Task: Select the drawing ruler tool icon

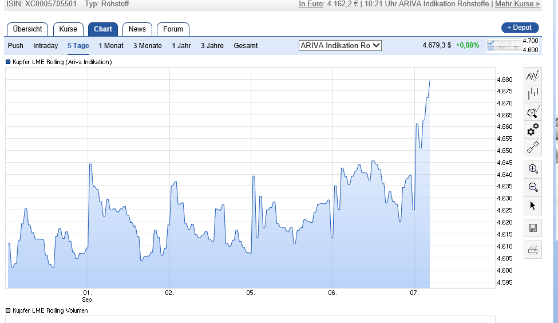Action: pyautogui.click(x=533, y=147)
